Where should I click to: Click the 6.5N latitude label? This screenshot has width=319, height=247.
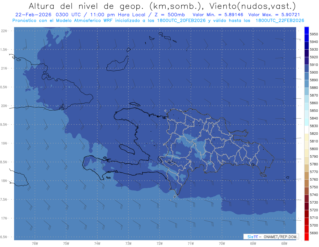pos(4,237)
